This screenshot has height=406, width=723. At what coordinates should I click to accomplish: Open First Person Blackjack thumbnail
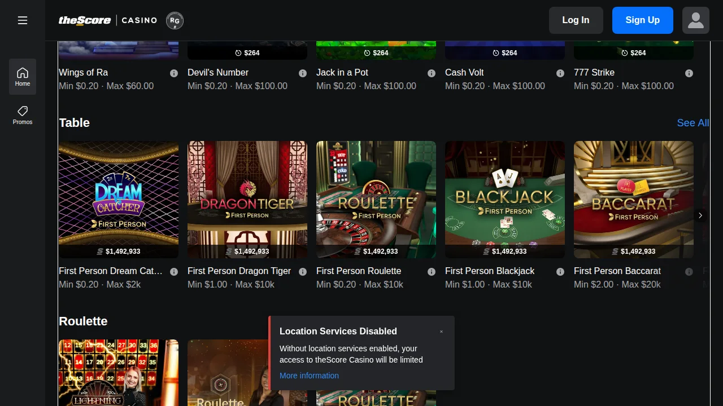[x=505, y=200]
